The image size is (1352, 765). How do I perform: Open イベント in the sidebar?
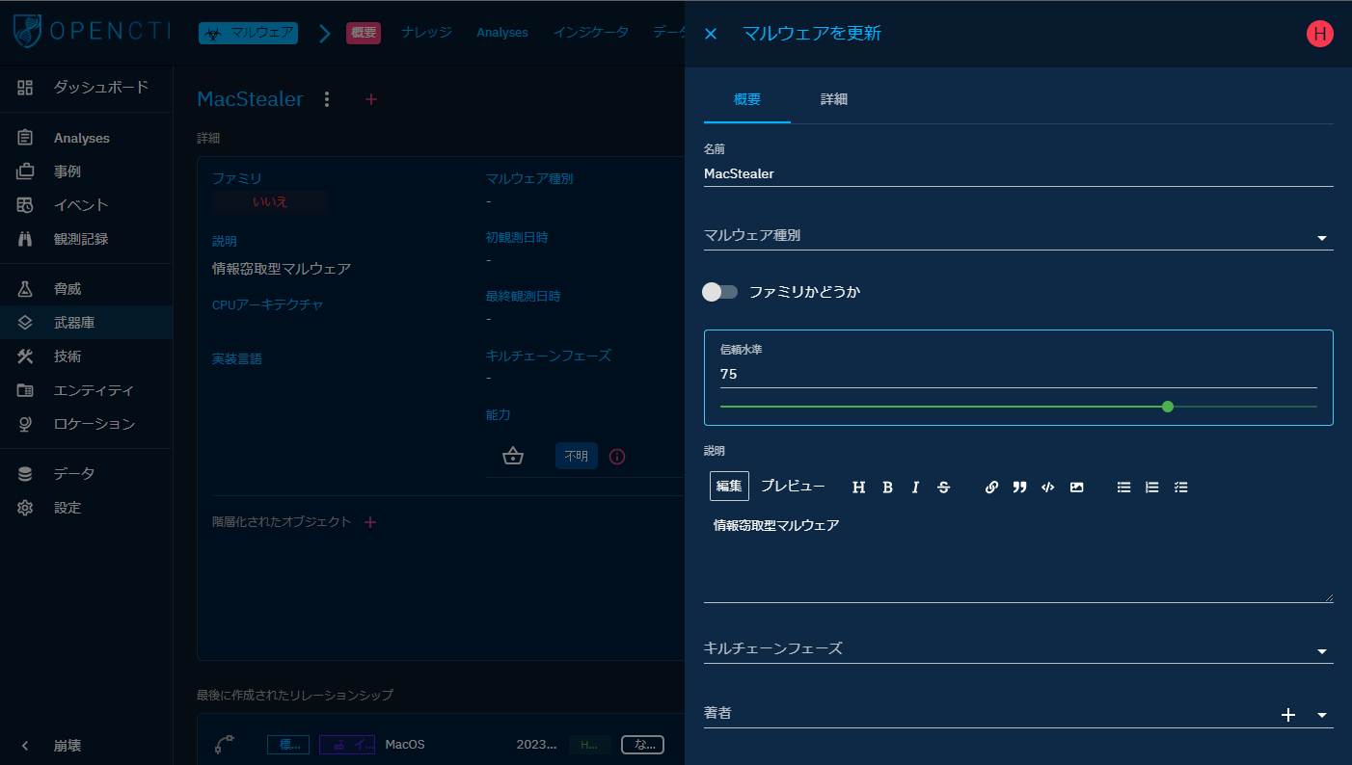pyautogui.click(x=87, y=205)
